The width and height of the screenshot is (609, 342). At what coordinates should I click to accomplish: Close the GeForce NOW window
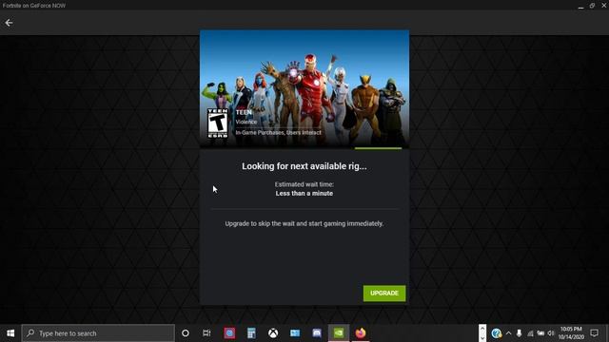click(604, 6)
